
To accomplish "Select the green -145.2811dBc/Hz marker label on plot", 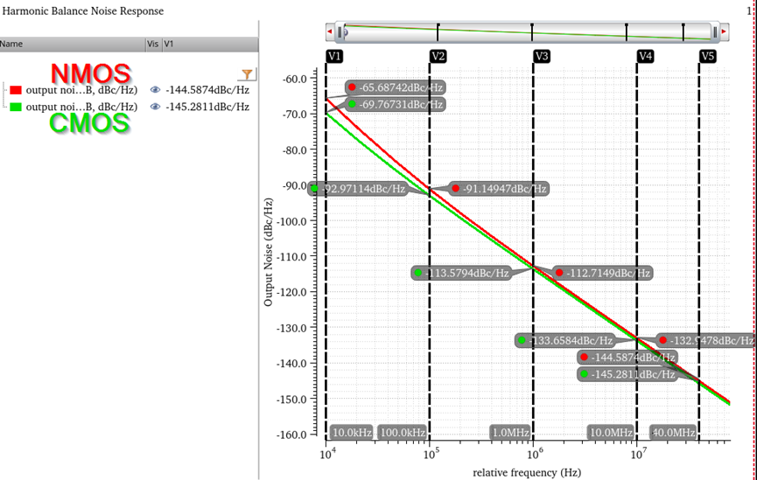I will click(x=627, y=374).
